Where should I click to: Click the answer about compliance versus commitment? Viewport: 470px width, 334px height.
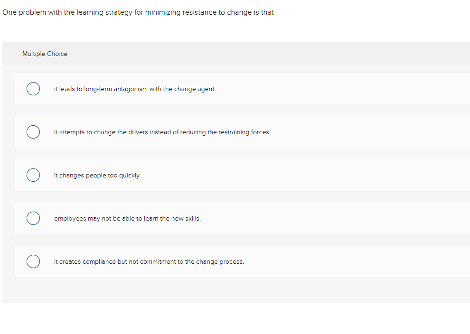(149, 261)
